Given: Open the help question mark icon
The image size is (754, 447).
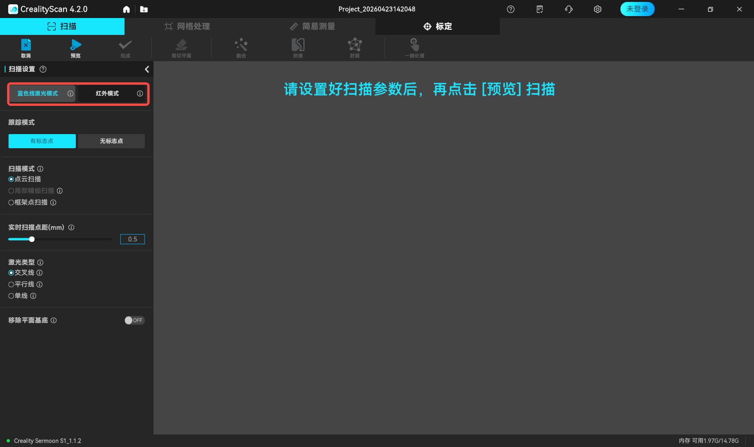Looking at the screenshot, I should pyautogui.click(x=511, y=9).
